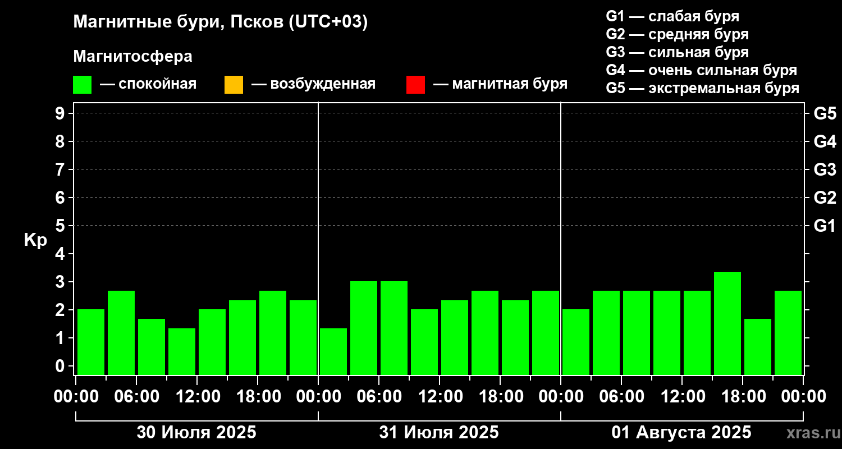Click the '— возбужденная' legend label
The image size is (842, 449).
click(x=313, y=84)
